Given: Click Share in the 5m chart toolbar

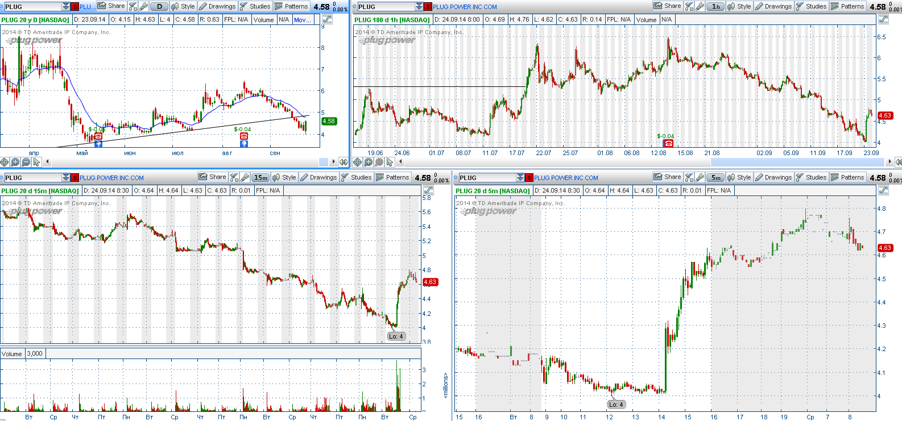Looking at the screenshot, I should [x=667, y=177].
